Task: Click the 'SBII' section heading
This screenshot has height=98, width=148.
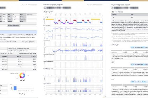Action: (113, 62)
